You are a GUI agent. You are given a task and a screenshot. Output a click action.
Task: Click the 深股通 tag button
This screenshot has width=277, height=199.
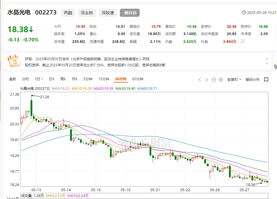coord(108,13)
